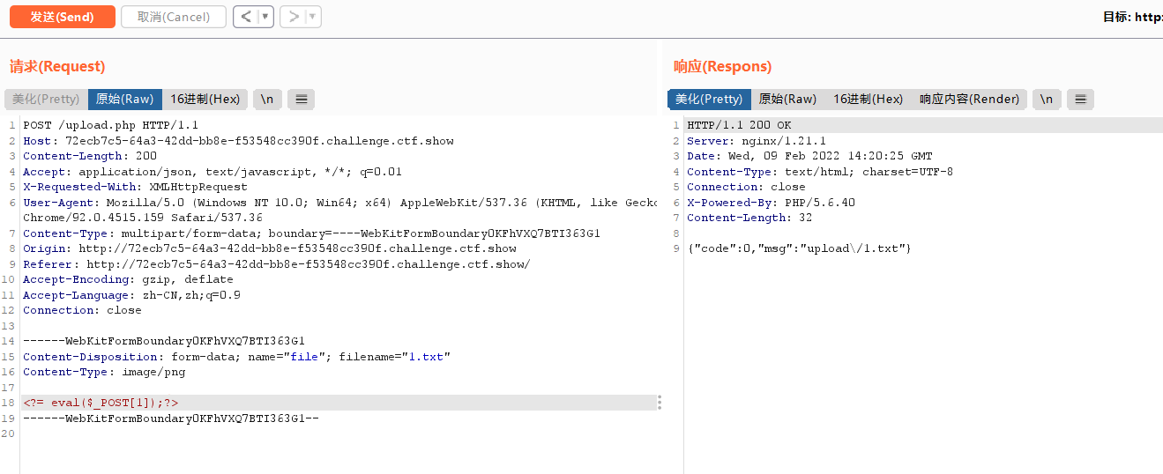
Task: Click the request Content-Type multipart/form-data line
Action: (311, 233)
